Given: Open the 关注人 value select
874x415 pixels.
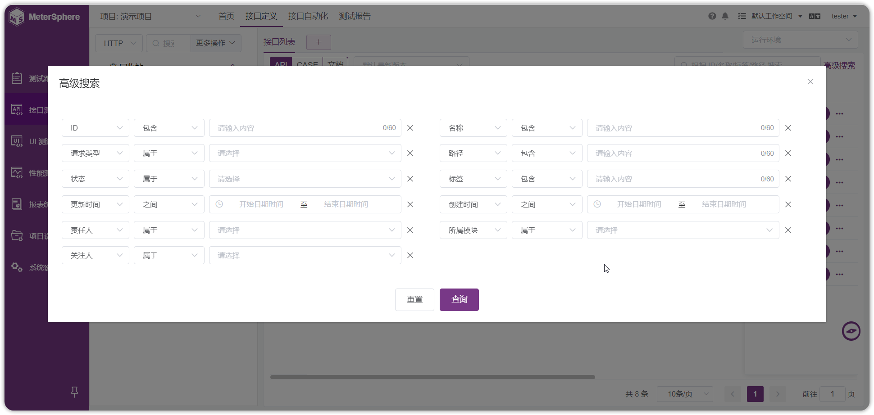Looking at the screenshot, I should pyautogui.click(x=305, y=255).
